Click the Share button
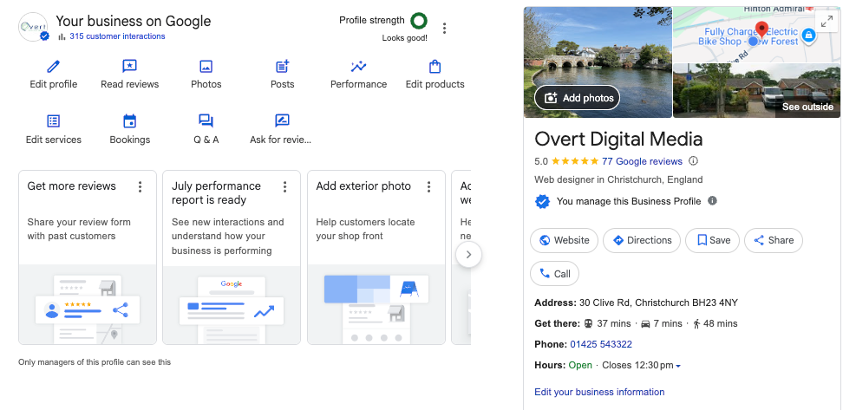The height and width of the screenshot is (410, 856). 774,240
